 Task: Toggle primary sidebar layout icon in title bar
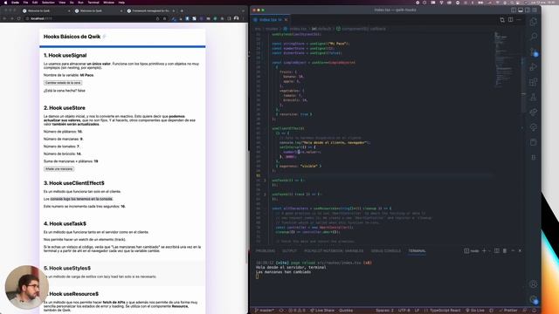click(514, 10)
